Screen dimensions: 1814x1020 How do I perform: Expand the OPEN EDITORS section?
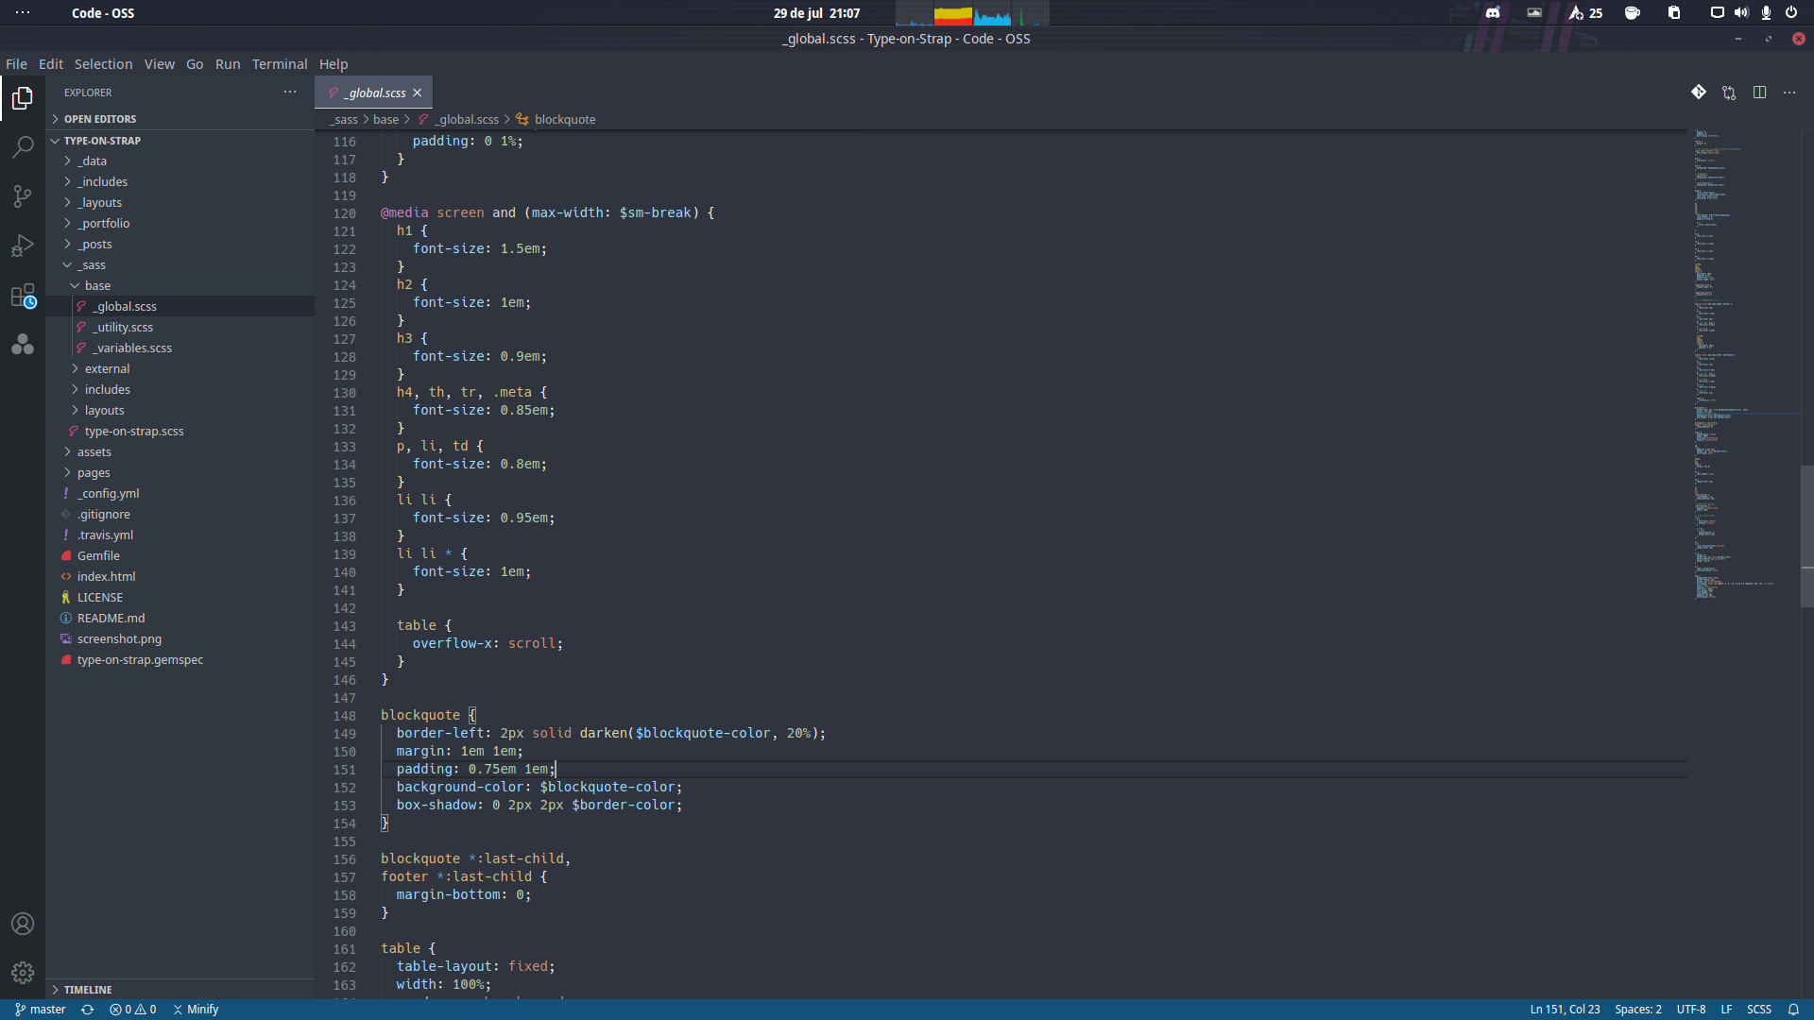coord(99,119)
